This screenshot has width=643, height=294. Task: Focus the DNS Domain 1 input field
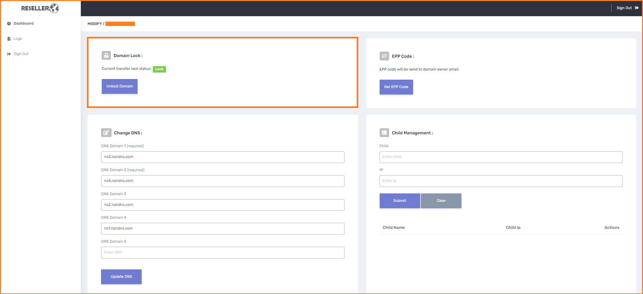click(x=222, y=157)
